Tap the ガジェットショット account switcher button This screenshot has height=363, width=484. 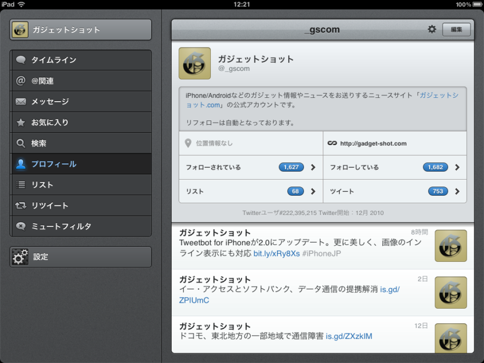(x=81, y=30)
